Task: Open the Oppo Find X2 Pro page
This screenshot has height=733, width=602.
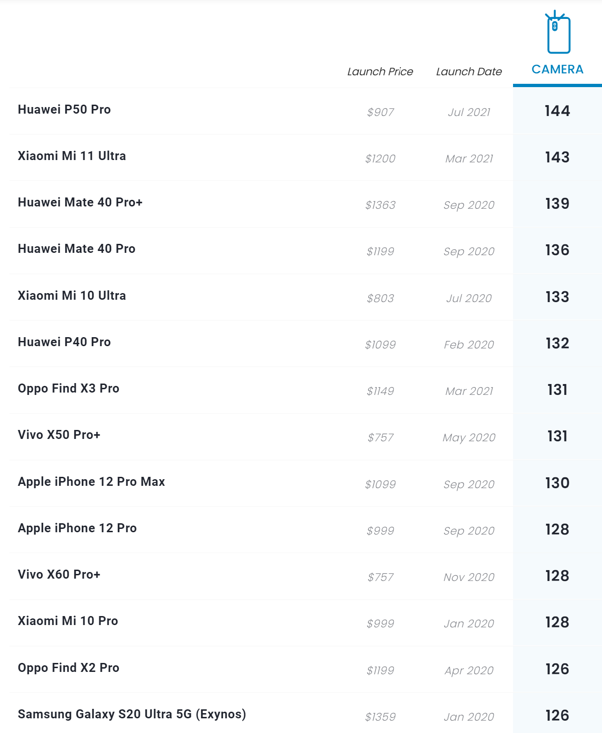Action: [69, 668]
